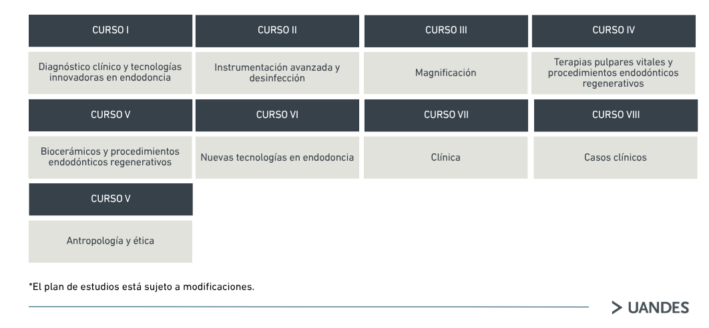The image size is (709, 328).
Task: Open Diagnóstico clínico y tecnologías innovadoras box
Action: point(110,73)
